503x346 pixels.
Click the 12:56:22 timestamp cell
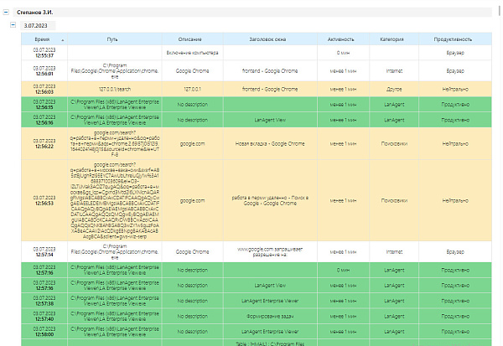click(42, 143)
